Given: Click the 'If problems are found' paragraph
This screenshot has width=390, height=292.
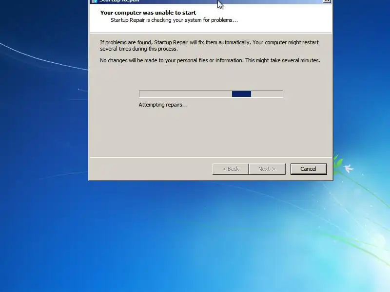Looking at the screenshot, I should point(209,45).
